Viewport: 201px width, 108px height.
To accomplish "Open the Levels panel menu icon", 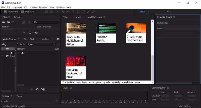I will 71,88.
